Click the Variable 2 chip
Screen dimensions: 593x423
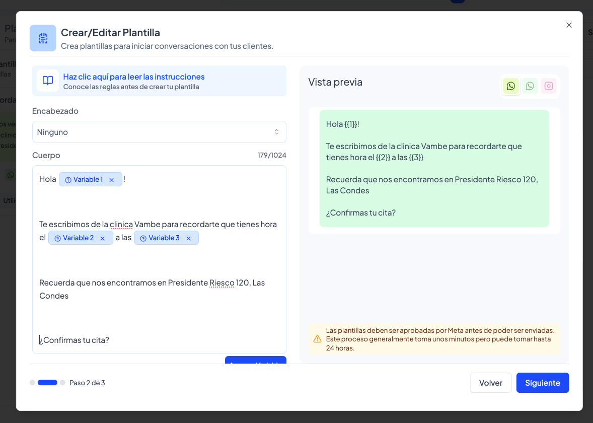click(79, 238)
